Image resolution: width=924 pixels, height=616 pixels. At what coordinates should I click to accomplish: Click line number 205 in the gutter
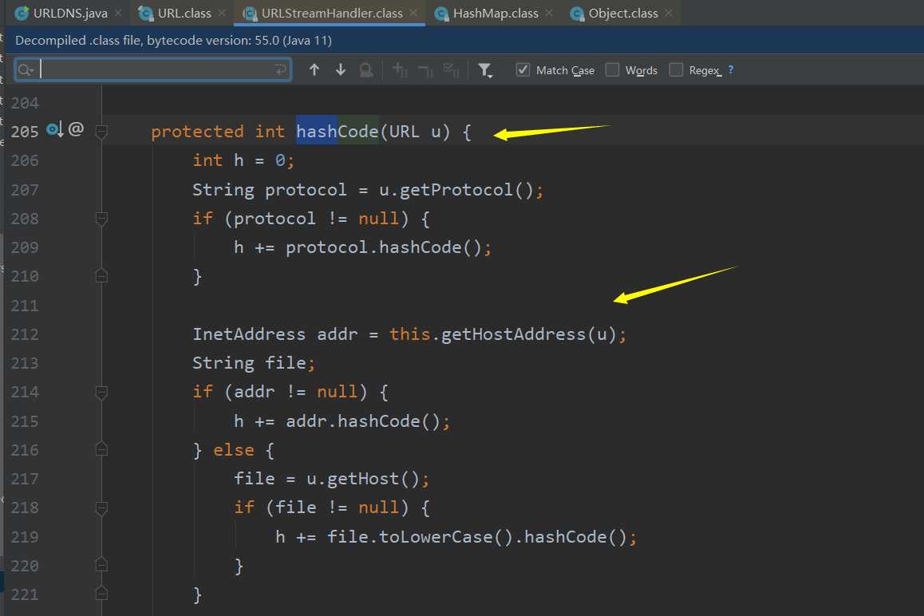25,132
